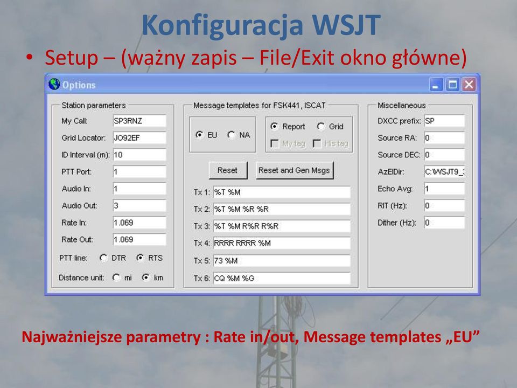This screenshot has height=388, width=517.
Task: Click the globe icon in Options title bar
Action: tap(54, 85)
